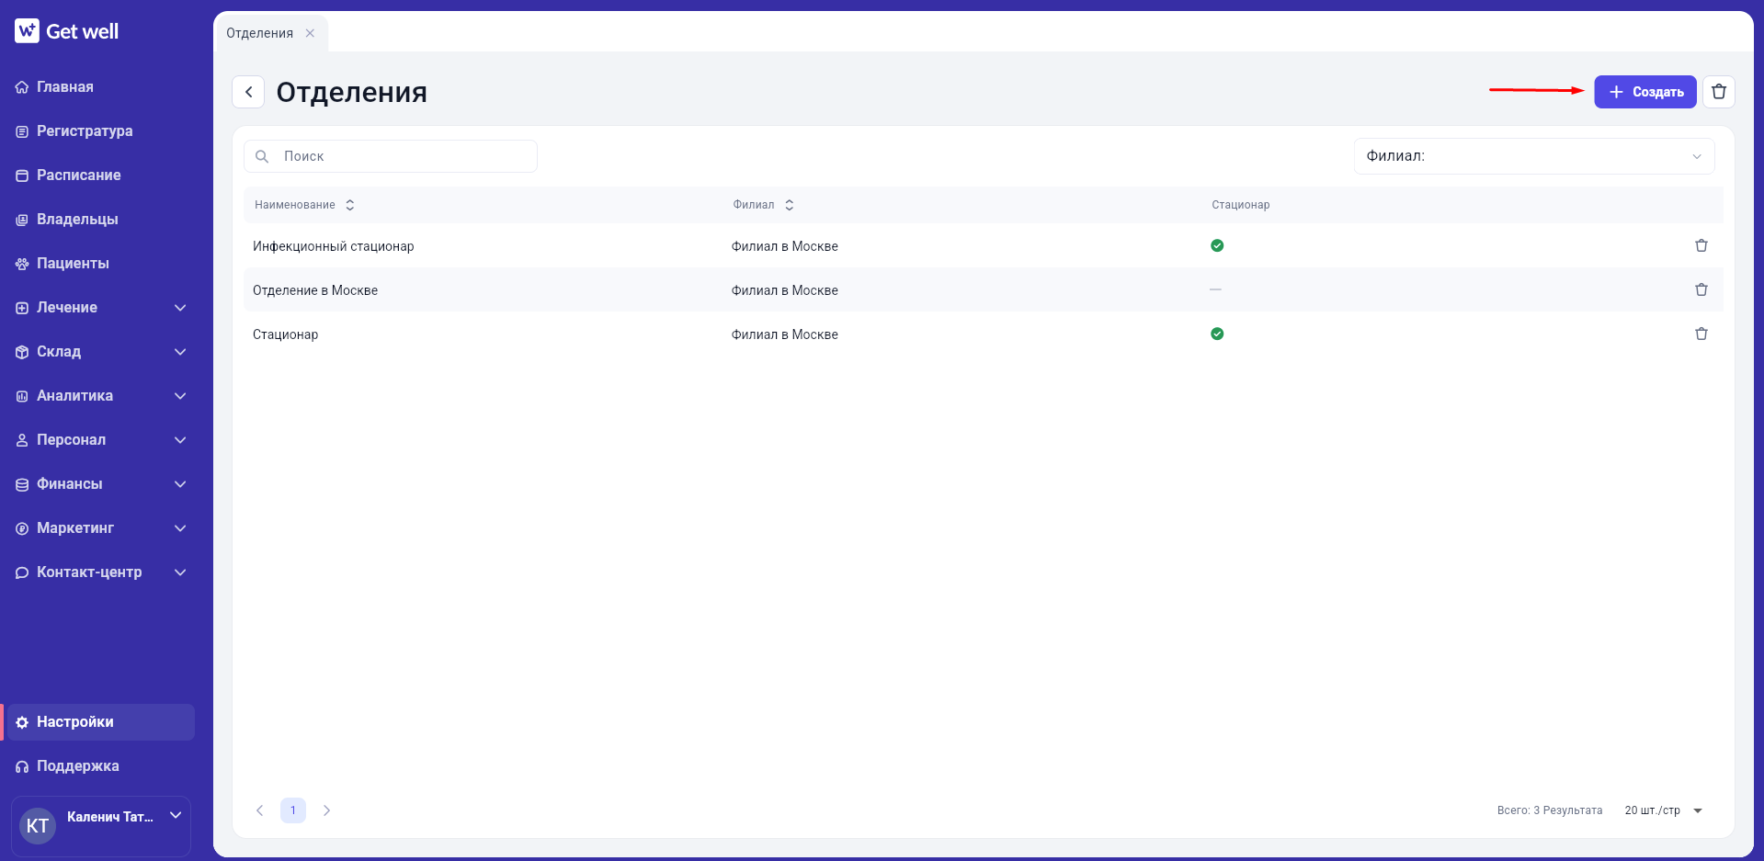Click the Финансы coins icon
1764x861 pixels.
point(22,484)
